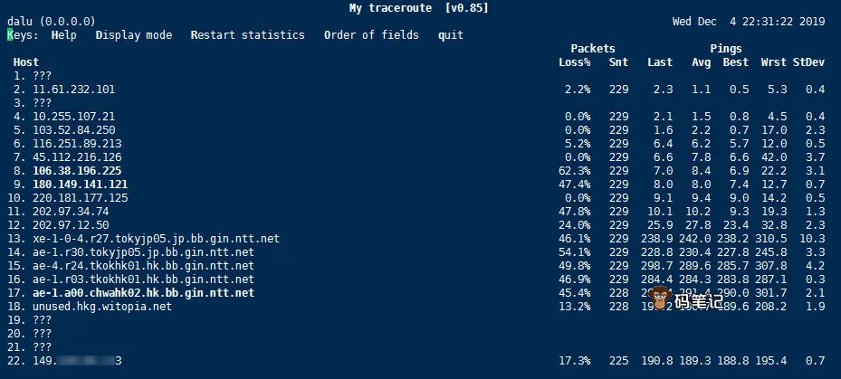Click the Snt column header
Screen dimensions: 841x379
coord(618,62)
